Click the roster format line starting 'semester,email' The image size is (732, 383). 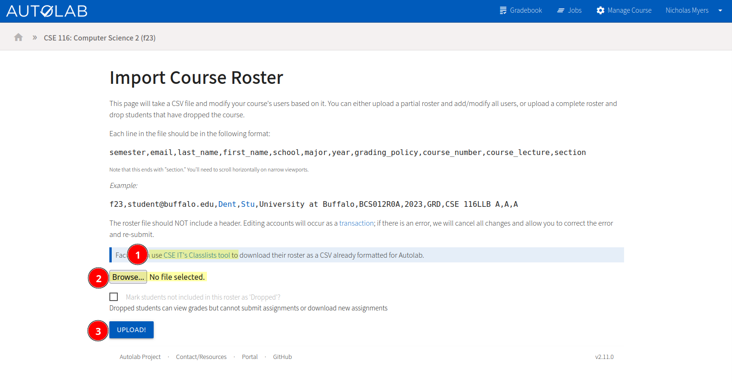click(348, 153)
